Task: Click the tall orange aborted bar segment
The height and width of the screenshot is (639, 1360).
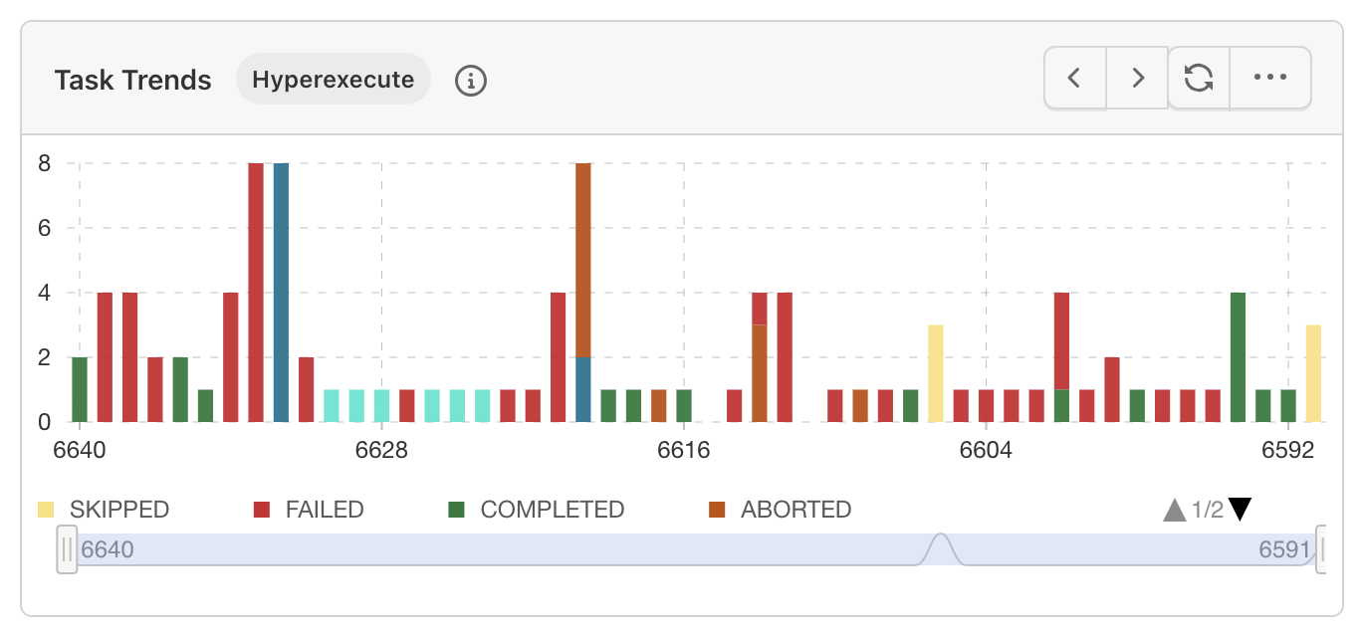Action: point(583,259)
